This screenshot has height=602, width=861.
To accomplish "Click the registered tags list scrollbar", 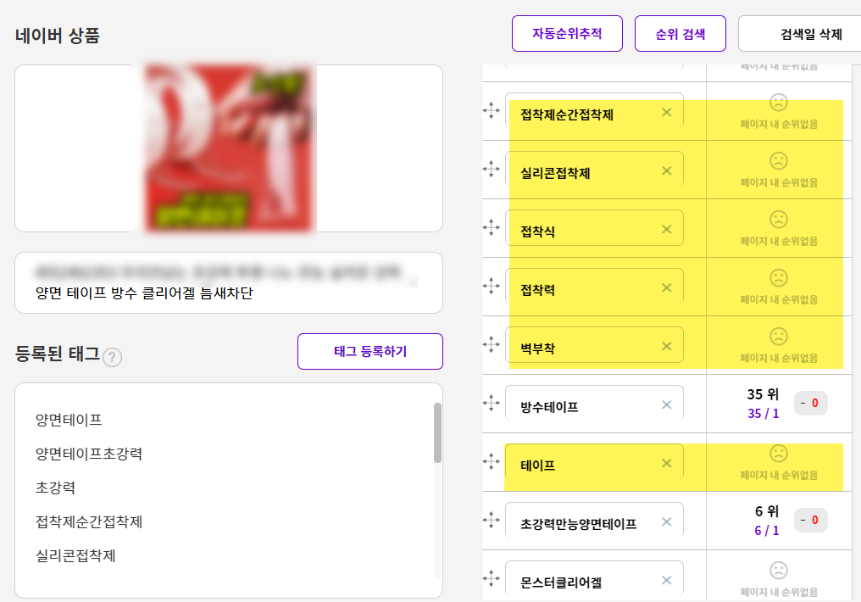I will pos(437,432).
